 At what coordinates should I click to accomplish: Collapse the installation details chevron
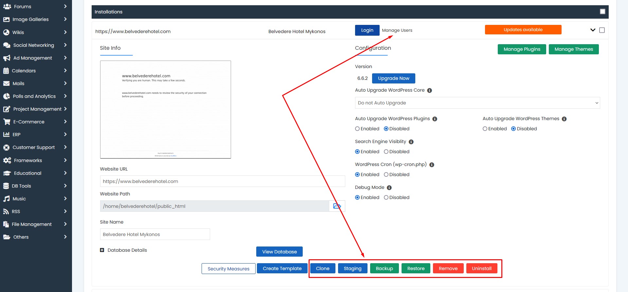(x=593, y=30)
